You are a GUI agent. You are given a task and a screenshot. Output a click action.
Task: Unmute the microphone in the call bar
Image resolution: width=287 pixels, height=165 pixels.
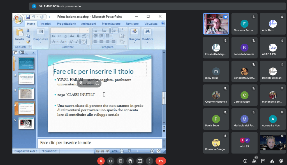[101, 161]
